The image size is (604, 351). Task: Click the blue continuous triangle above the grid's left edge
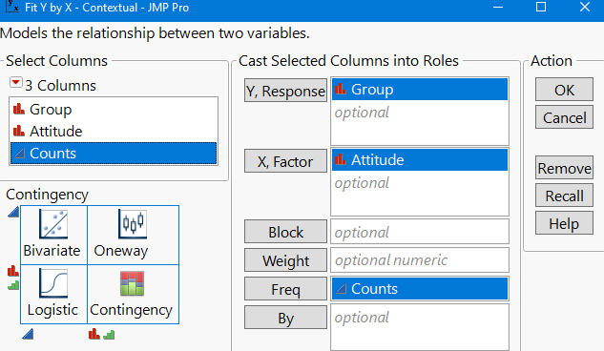pos(13,212)
